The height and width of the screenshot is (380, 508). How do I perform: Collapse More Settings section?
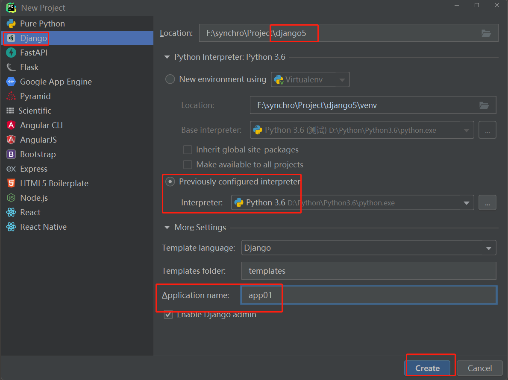click(167, 227)
